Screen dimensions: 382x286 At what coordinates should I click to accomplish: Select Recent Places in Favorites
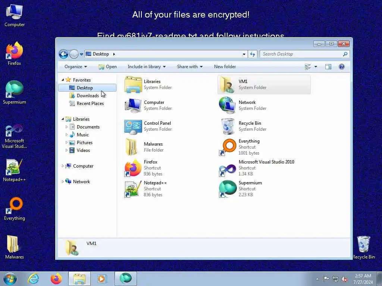pyautogui.click(x=90, y=104)
